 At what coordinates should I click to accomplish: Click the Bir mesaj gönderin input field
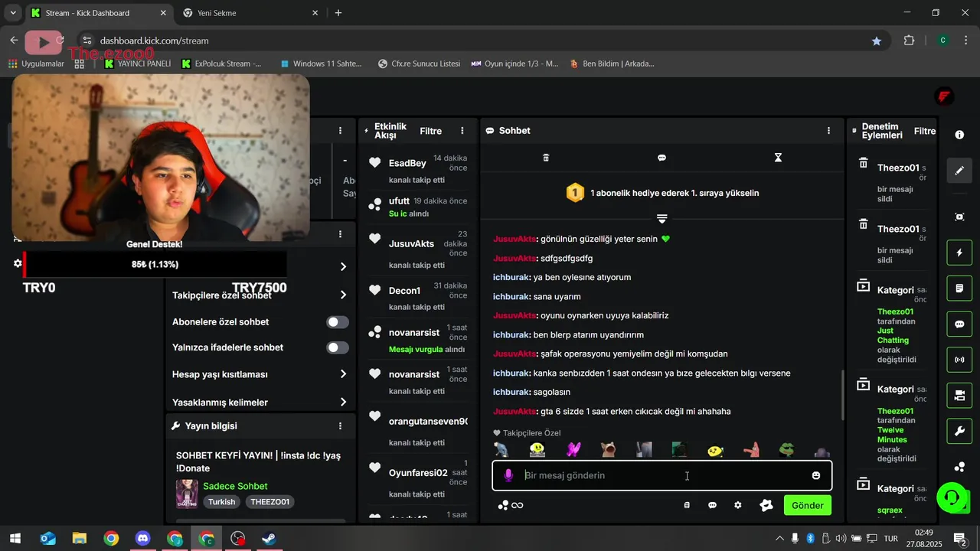click(662, 475)
